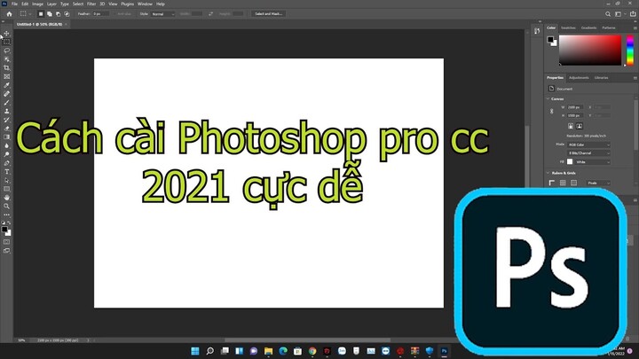Set canvas to landscape orientation
The image size is (639, 359).
pos(579,126)
